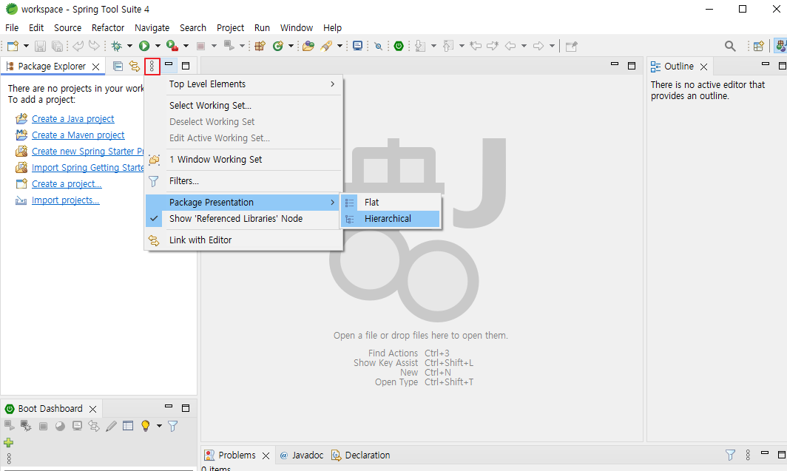787x471 pixels.
Task: Click the New Java Class icon
Action: pyautogui.click(x=277, y=46)
